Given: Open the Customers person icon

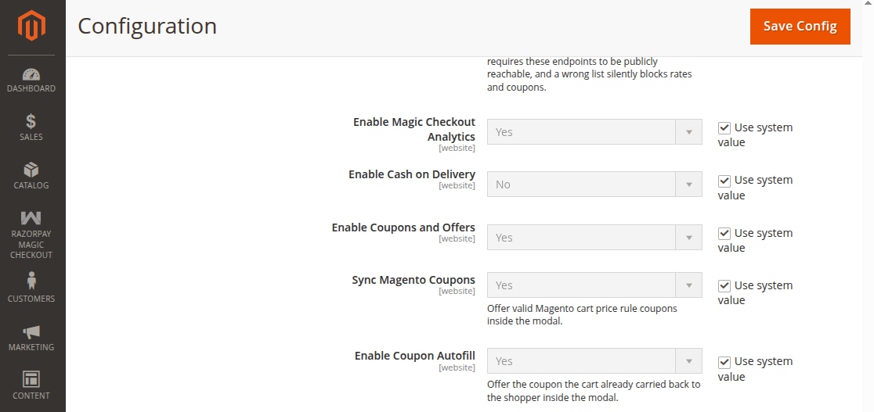Looking at the screenshot, I should pyautogui.click(x=31, y=281).
